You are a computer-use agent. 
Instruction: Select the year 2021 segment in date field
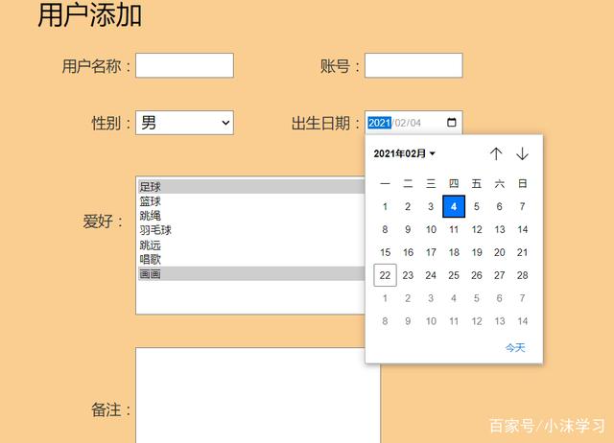[x=380, y=123]
